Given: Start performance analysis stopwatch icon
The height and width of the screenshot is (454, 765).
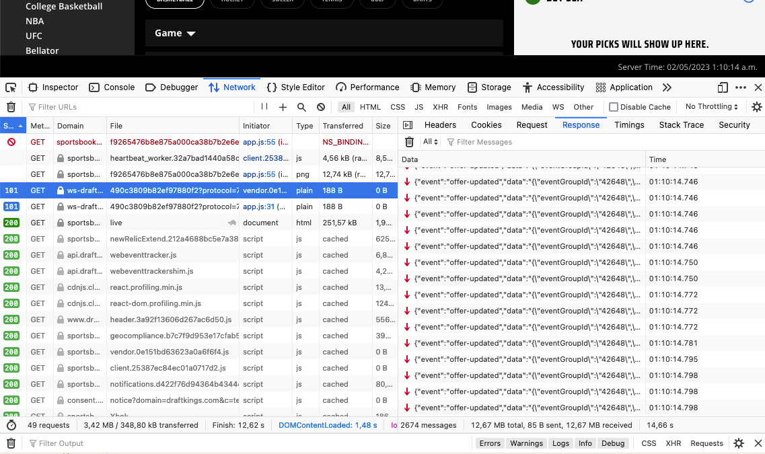Looking at the screenshot, I should pyautogui.click(x=11, y=425).
